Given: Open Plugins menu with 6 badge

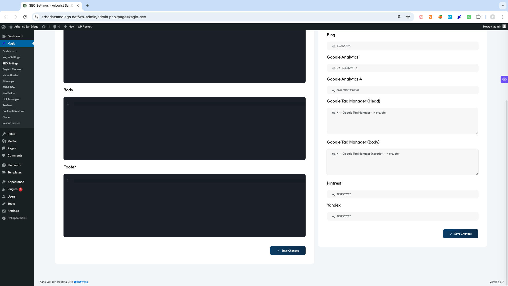Looking at the screenshot, I should coord(12,189).
